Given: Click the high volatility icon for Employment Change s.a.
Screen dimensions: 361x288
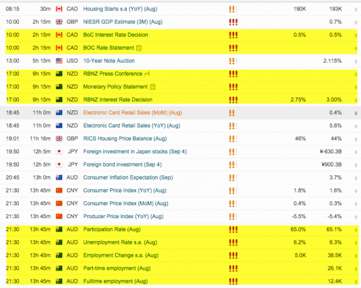Looking at the screenshot, I should (233, 255).
